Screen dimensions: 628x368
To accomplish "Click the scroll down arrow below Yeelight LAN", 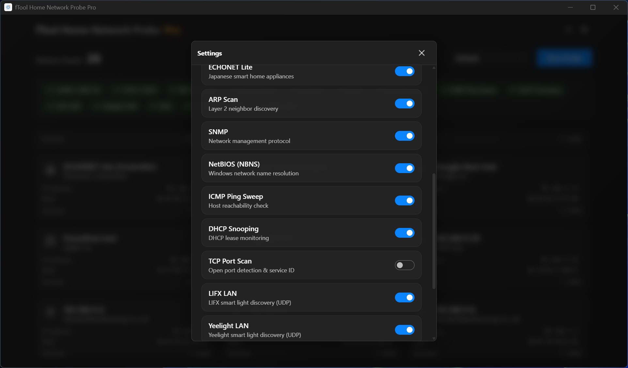I will pyautogui.click(x=433, y=339).
